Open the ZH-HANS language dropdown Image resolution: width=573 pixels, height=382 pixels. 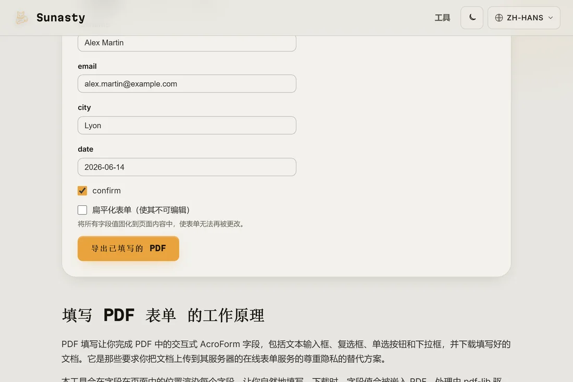click(x=524, y=18)
